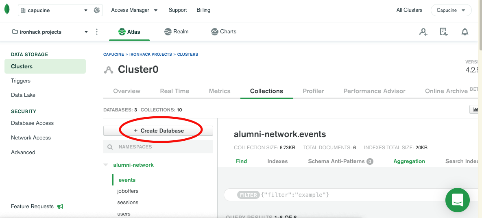
Task: Collapse the alumni-network database tree
Action: (106, 165)
